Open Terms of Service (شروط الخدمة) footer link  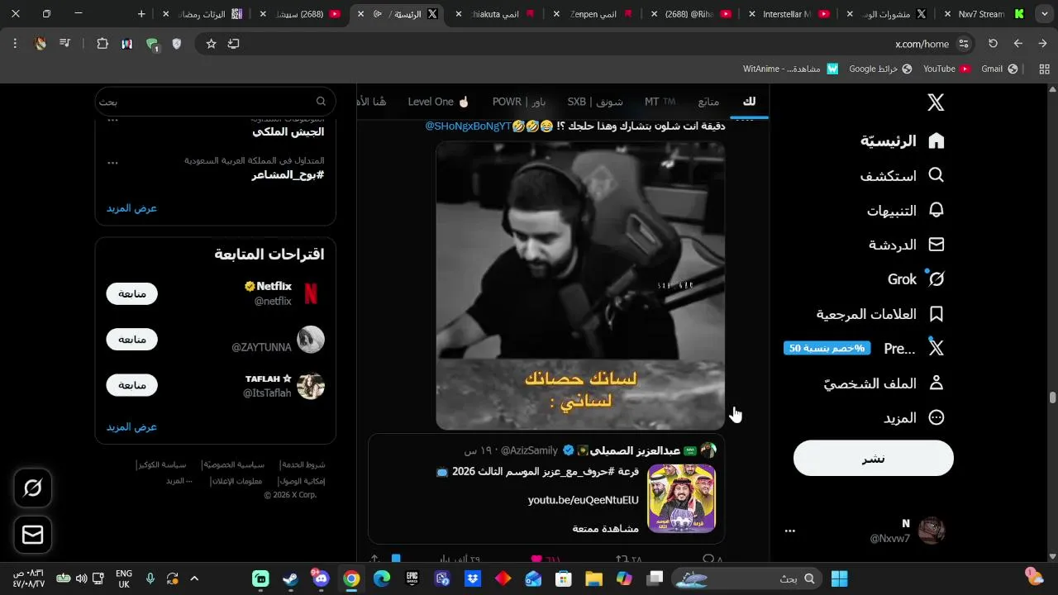coord(303,464)
